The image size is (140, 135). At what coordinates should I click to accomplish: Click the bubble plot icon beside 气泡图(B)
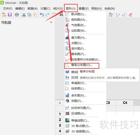67,25
